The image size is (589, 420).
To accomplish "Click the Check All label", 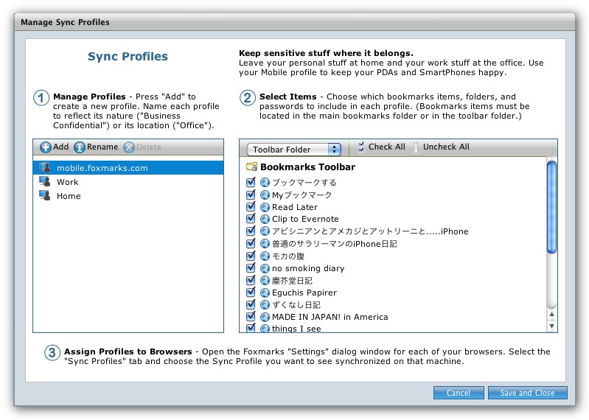I will pyautogui.click(x=386, y=147).
